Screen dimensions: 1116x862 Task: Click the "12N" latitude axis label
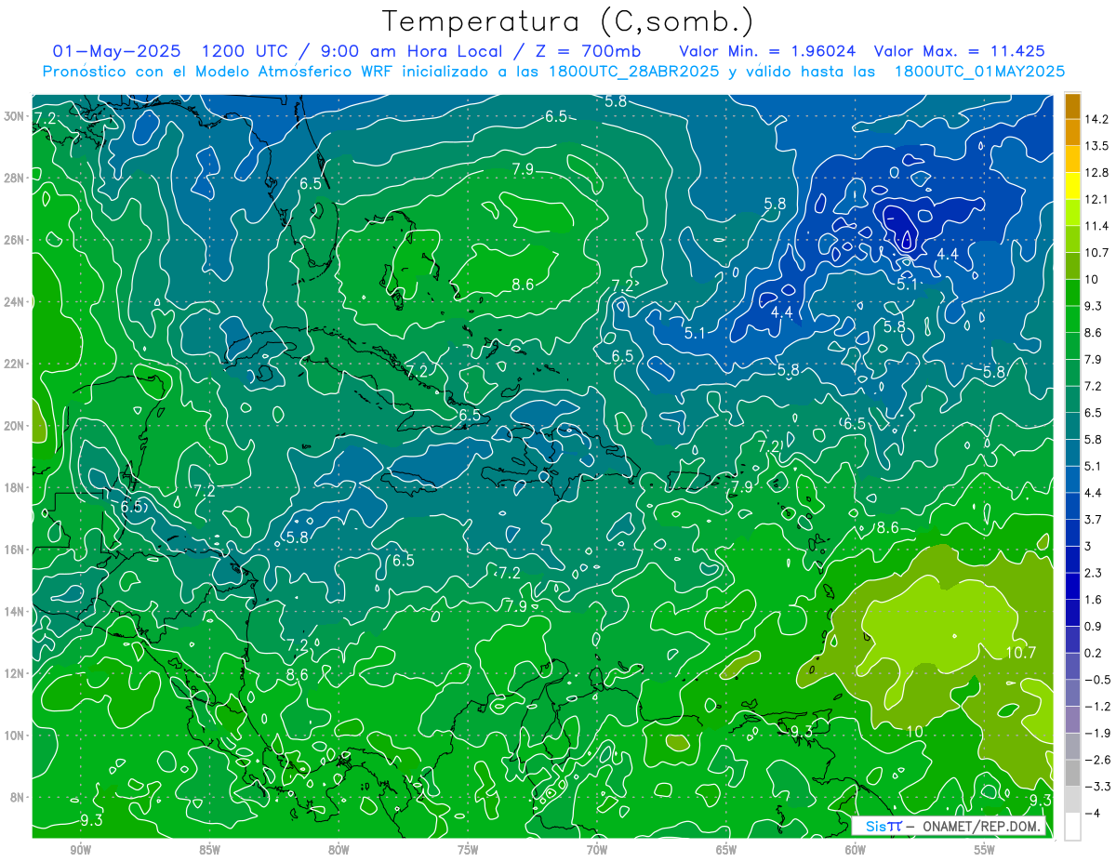(12, 673)
